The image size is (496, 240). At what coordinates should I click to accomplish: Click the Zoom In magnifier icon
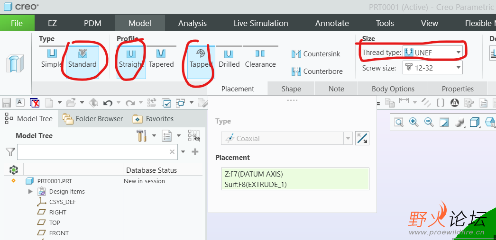[x=413, y=123]
